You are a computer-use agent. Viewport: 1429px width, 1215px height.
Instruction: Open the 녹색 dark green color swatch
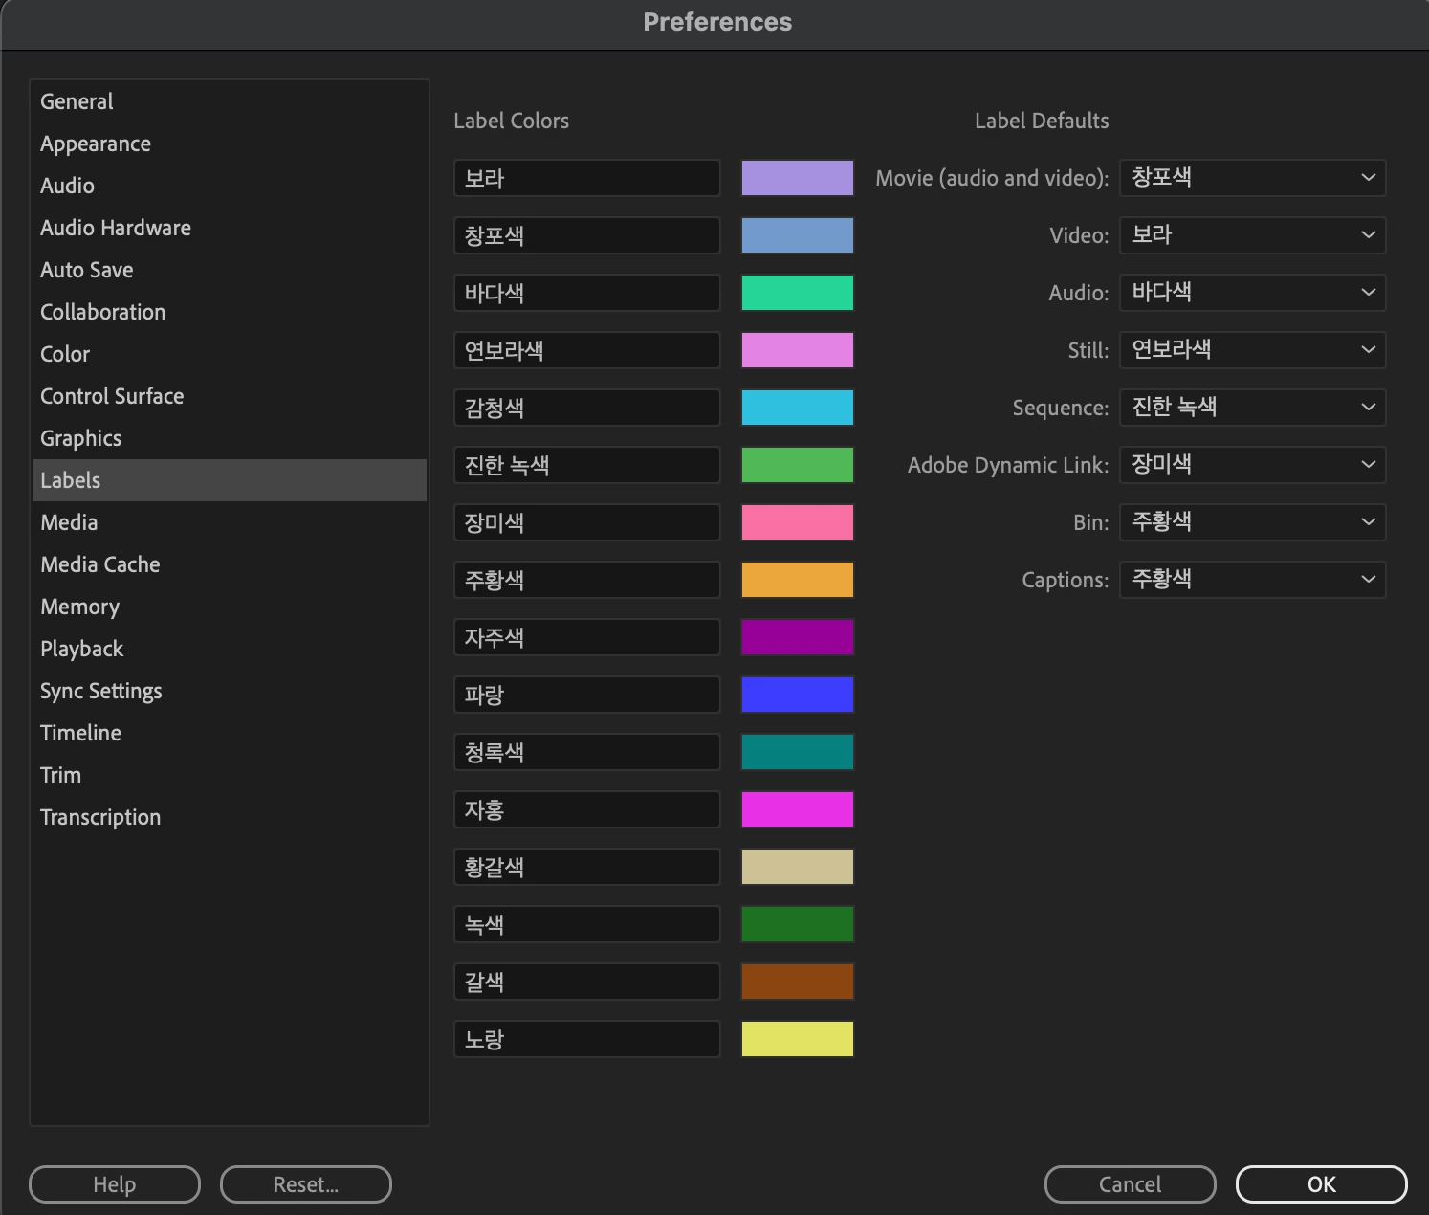(798, 924)
